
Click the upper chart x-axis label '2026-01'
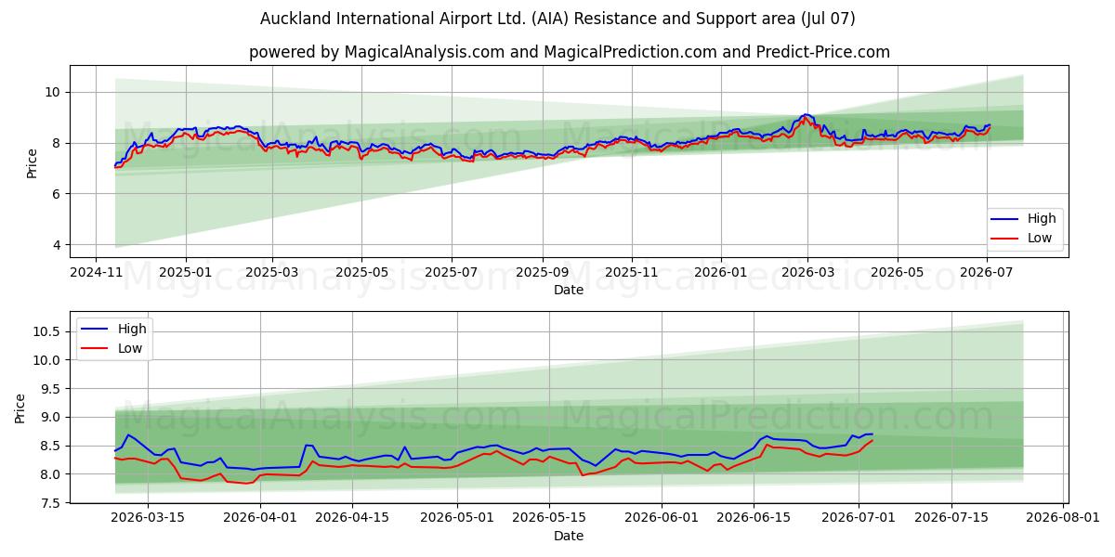tap(720, 272)
